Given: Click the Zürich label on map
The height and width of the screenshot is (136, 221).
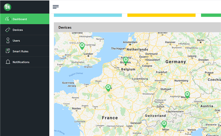Looking at the screenshot, I should [160, 106].
